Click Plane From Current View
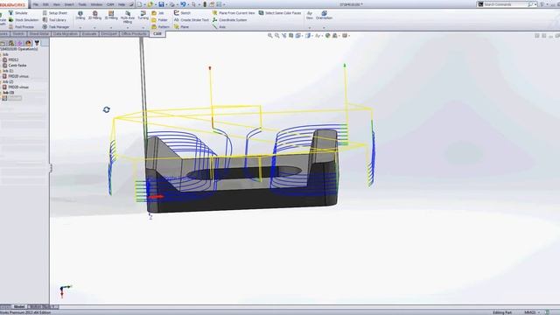Screen dimensions: 560x315 click(234, 13)
